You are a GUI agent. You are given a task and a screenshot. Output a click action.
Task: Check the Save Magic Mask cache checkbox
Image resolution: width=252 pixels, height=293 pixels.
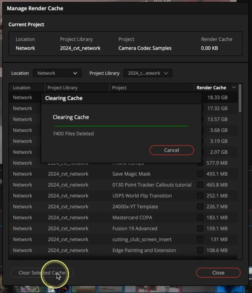200,174
